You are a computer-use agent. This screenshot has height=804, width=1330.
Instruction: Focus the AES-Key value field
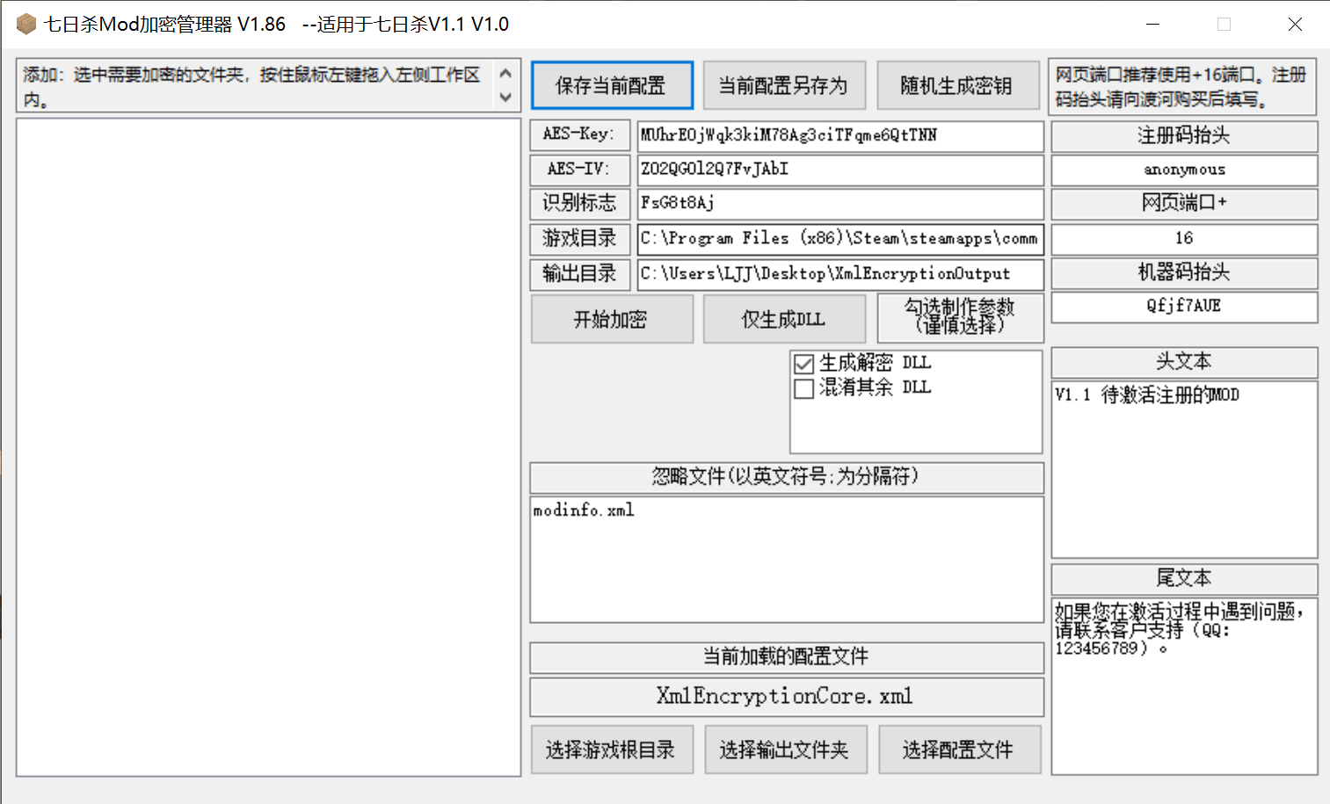[840, 135]
